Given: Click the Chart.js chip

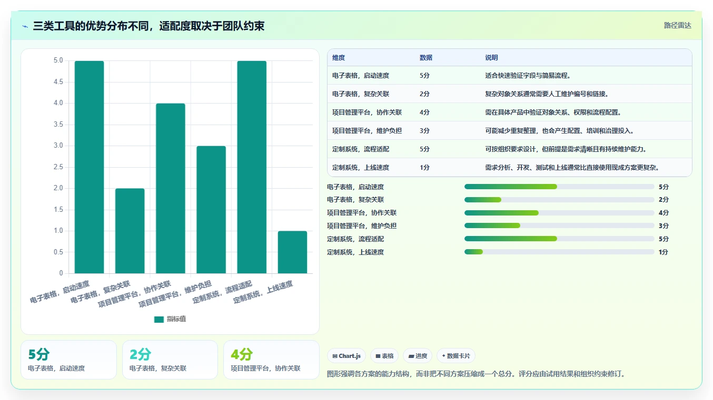Looking at the screenshot, I should pos(346,356).
